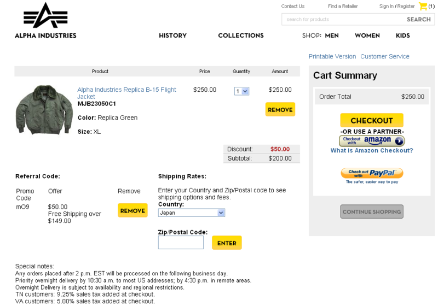Open Find a Retailer link

point(343,6)
